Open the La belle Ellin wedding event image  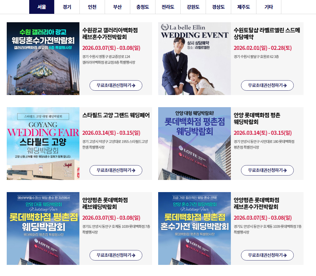(194, 59)
